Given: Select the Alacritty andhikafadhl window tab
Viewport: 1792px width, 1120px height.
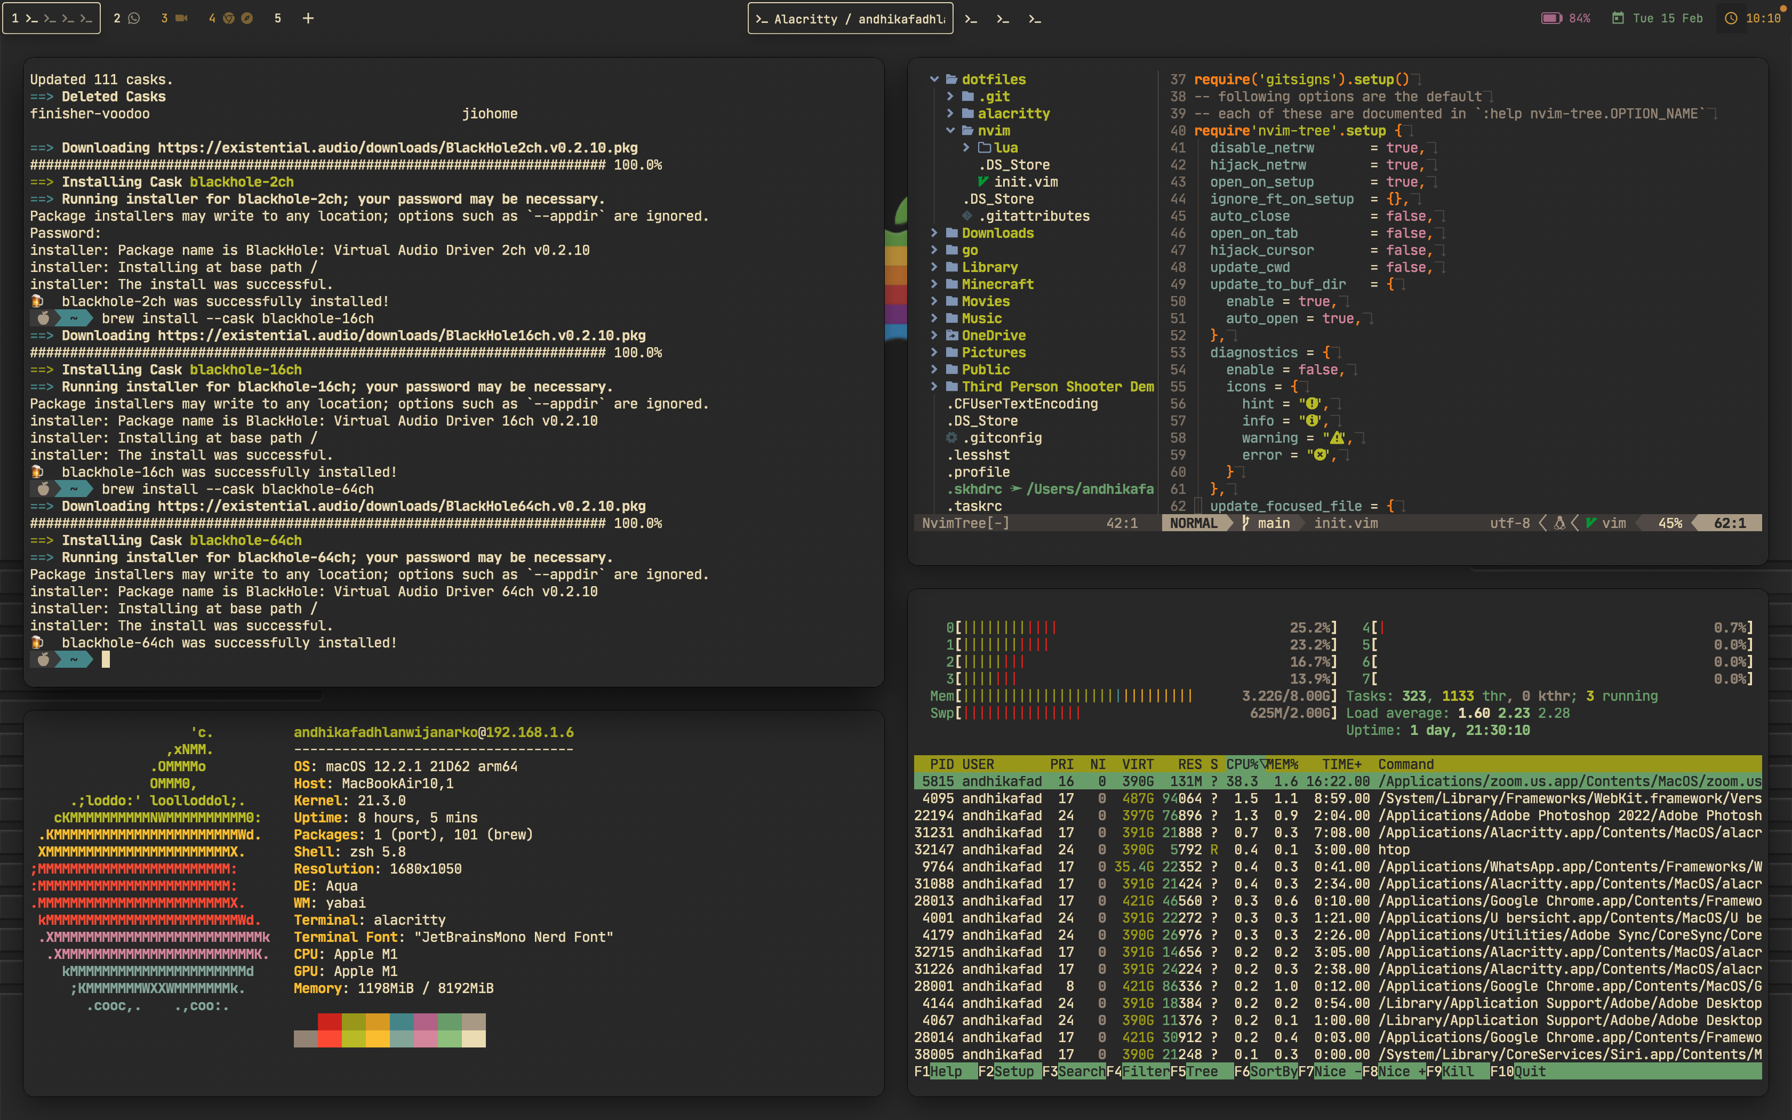Looking at the screenshot, I should pyautogui.click(x=850, y=19).
